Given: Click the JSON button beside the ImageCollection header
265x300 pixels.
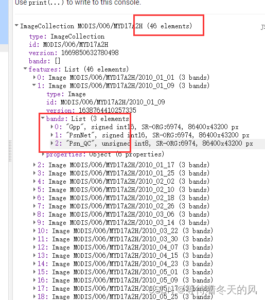Looking at the screenshot, I should (x=263, y=27).
